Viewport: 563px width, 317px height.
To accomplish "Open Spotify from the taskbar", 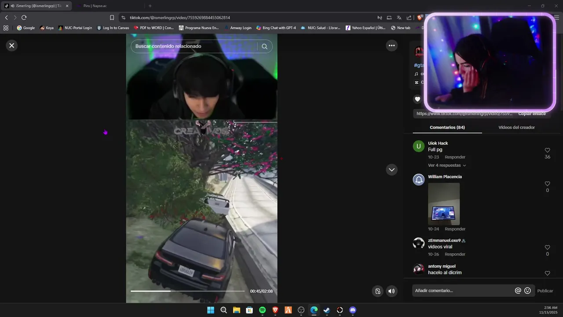I will coord(262,310).
